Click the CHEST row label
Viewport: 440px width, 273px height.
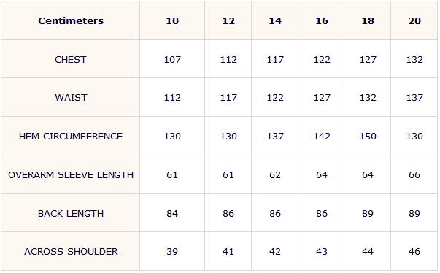[71, 59]
